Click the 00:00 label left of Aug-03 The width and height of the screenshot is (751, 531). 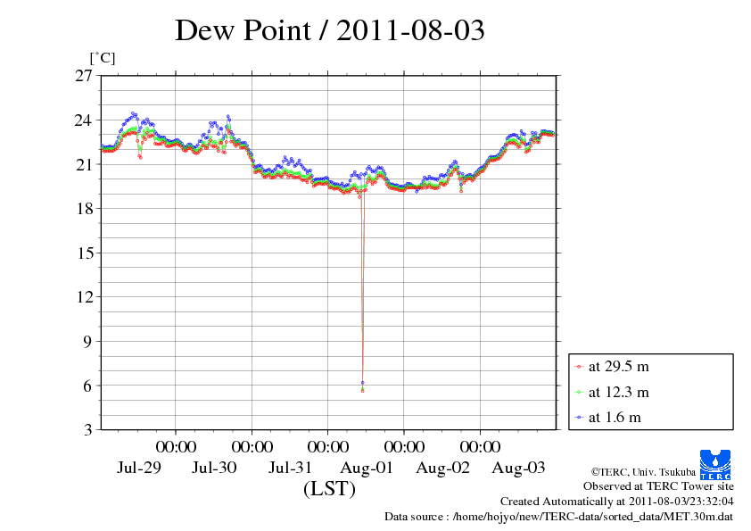point(481,446)
